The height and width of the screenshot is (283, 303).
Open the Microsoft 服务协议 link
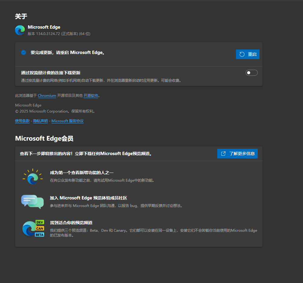point(67,121)
